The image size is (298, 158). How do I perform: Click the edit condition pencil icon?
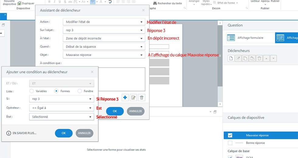point(133,97)
